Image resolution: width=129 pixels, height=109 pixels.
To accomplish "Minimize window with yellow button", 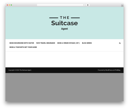I will click(x=9, y=5).
